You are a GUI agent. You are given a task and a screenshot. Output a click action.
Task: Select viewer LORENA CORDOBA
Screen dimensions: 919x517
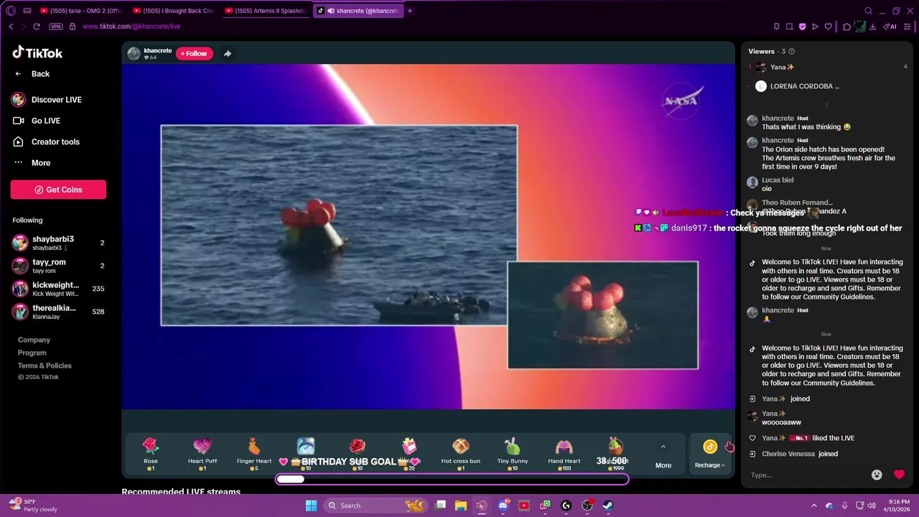[x=804, y=86]
